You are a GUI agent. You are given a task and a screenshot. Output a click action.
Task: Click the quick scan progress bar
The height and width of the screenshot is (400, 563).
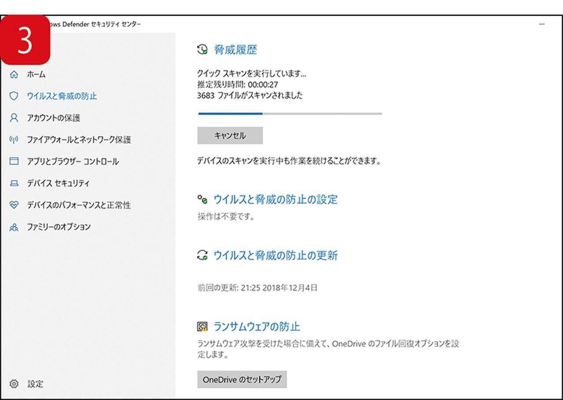pos(290,113)
